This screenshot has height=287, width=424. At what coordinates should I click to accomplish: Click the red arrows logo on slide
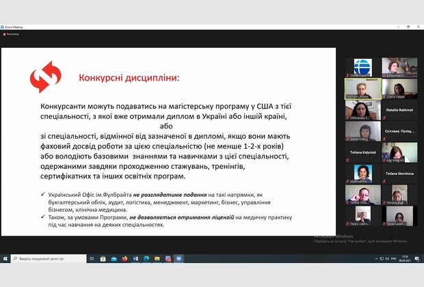coord(46,77)
